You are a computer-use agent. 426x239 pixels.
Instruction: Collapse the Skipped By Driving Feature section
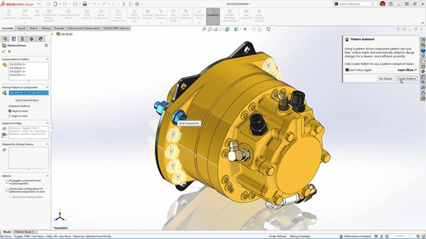click(x=47, y=144)
